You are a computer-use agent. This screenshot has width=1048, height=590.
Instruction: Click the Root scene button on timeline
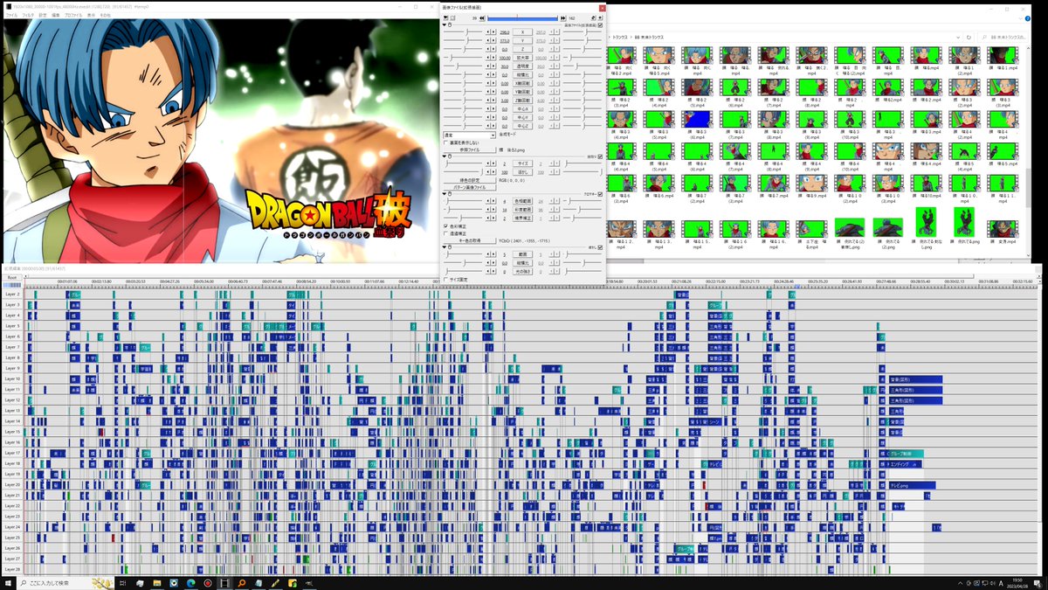coord(12,278)
